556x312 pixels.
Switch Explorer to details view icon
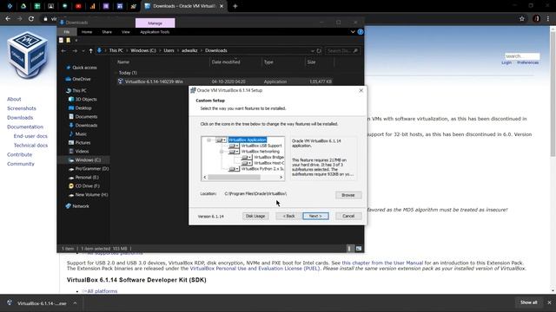(349, 249)
